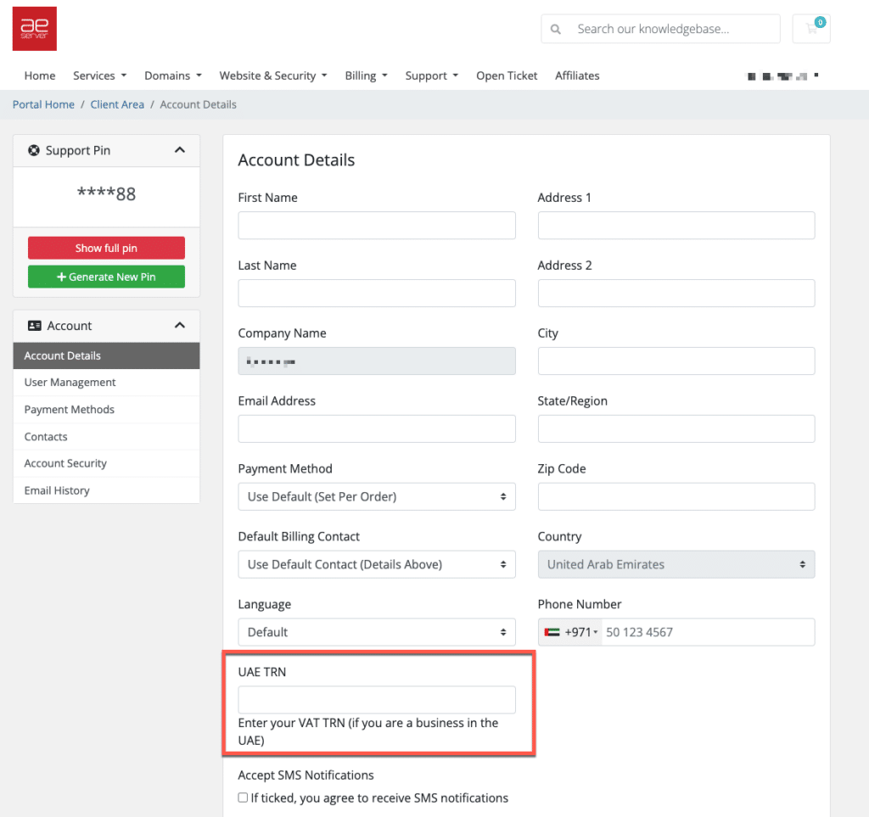Enable the Accept SMS Notifications checkbox
869x817 pixels.
(244, 797)
